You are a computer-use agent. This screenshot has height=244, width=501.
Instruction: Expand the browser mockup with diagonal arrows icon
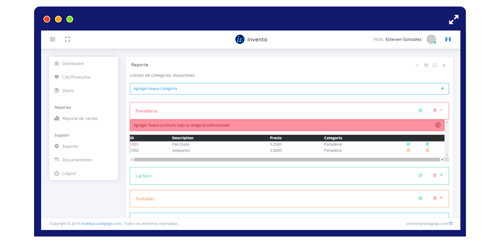[x=454, y=19]
